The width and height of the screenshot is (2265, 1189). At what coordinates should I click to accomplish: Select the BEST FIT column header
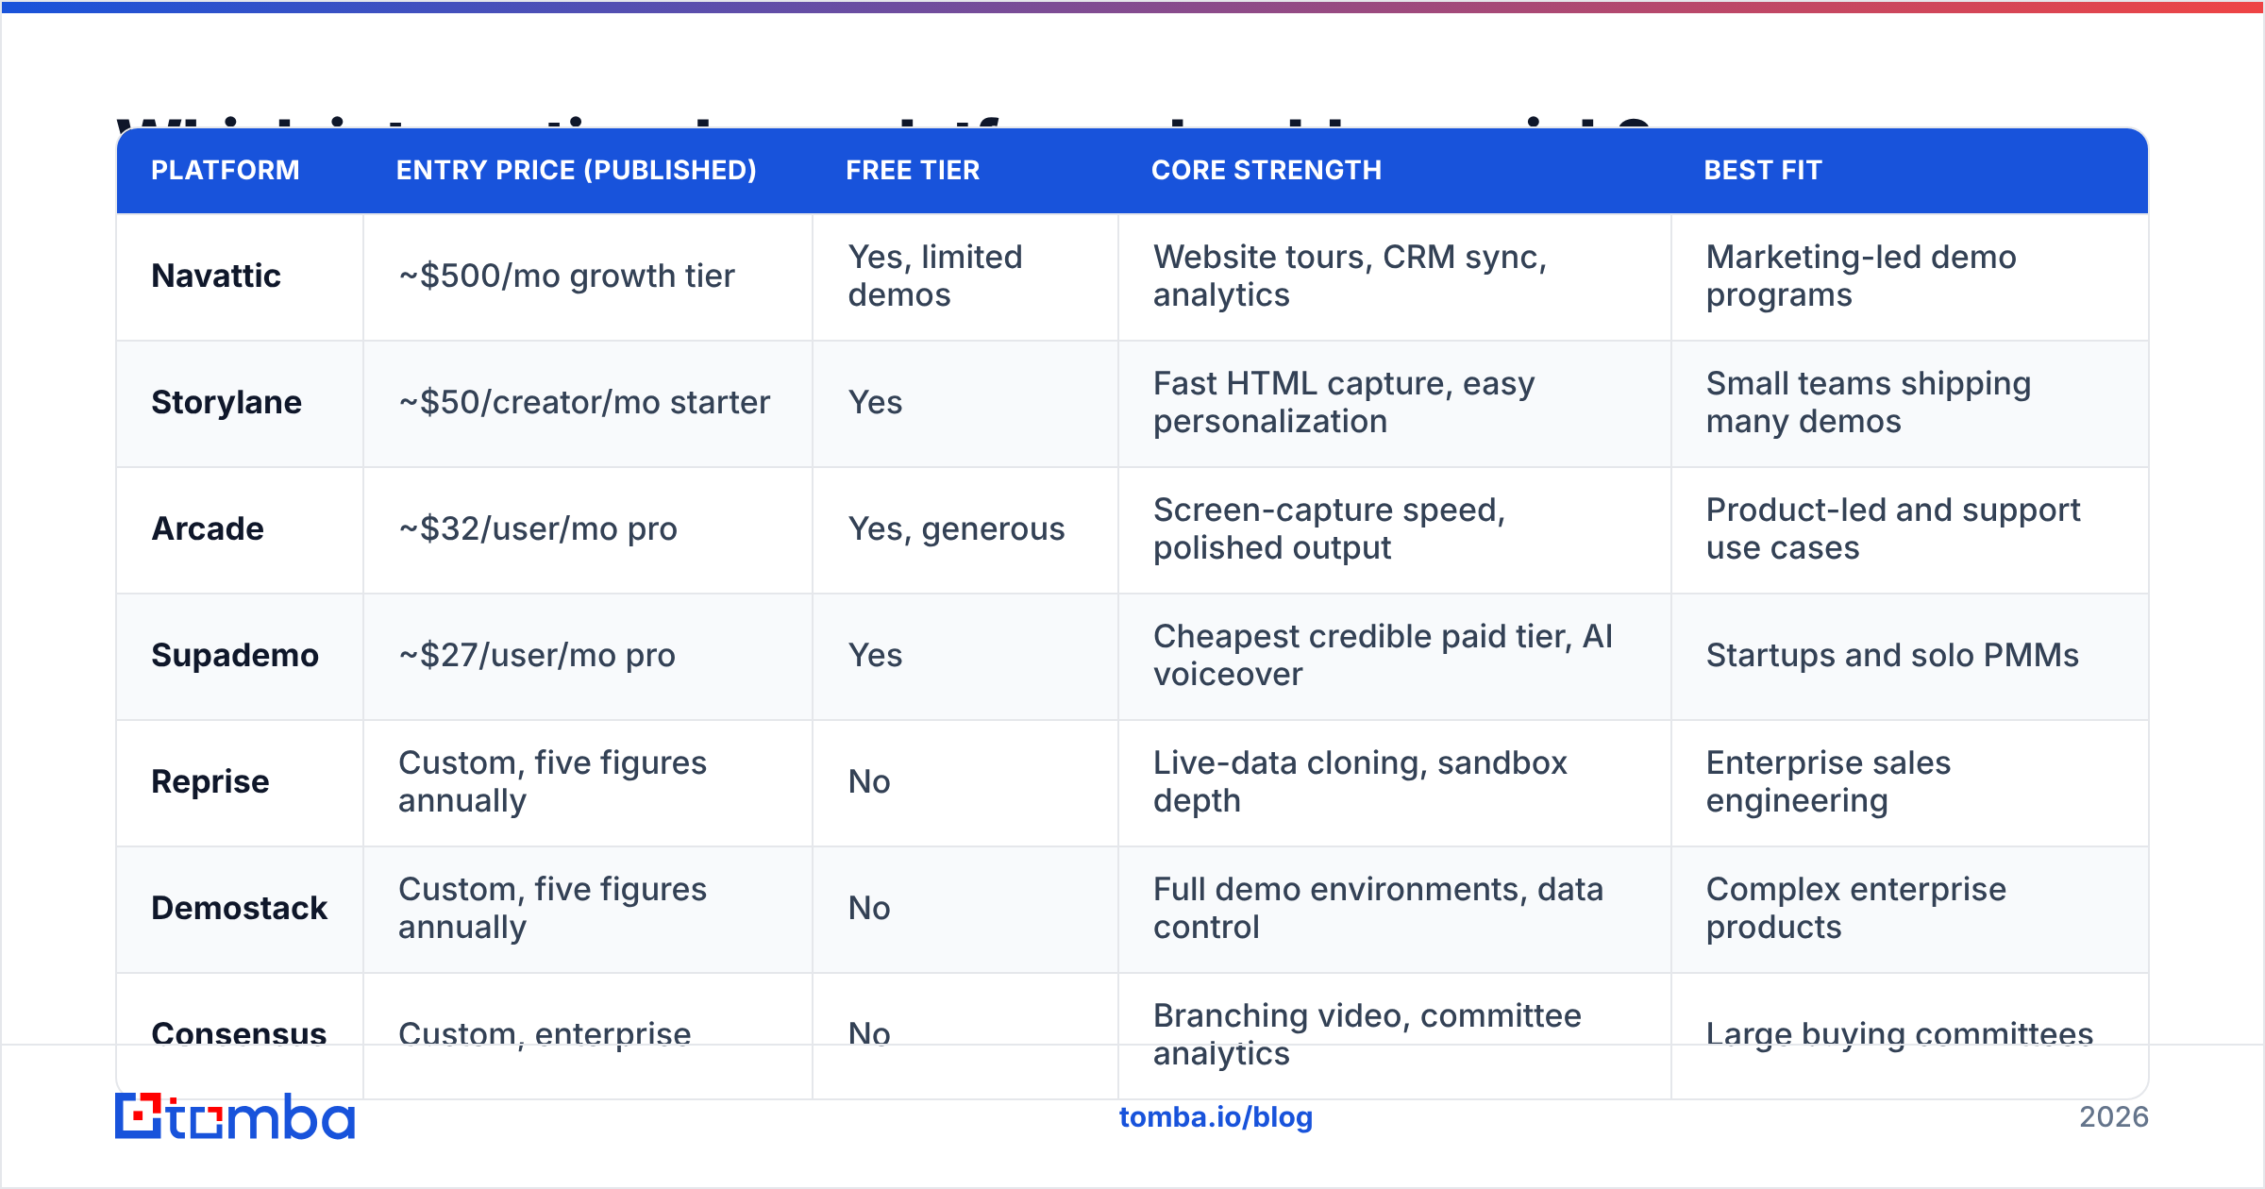[1763, 170]
